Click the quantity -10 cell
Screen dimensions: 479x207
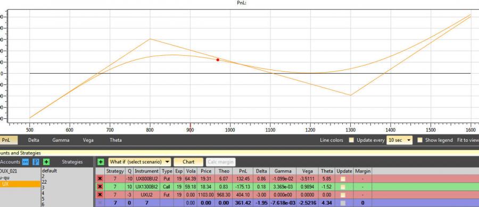129,179
